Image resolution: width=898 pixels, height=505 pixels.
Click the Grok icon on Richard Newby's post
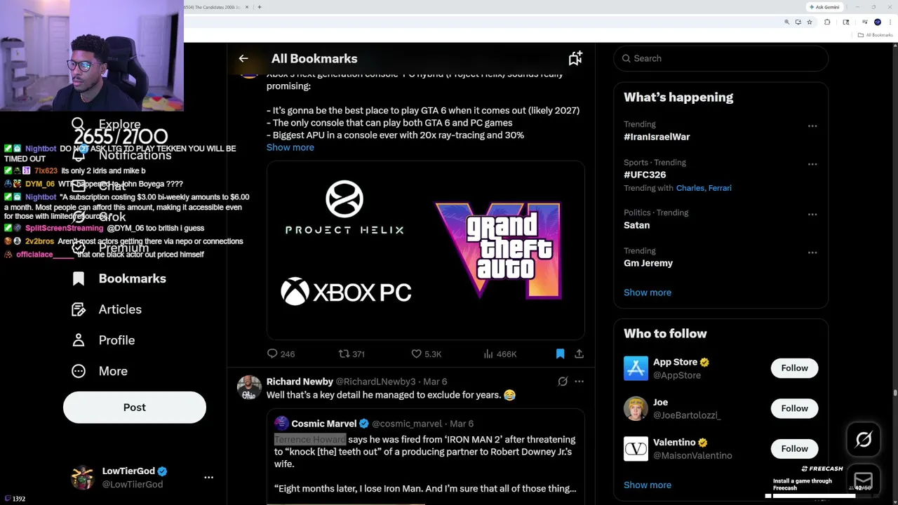[563, 382]
